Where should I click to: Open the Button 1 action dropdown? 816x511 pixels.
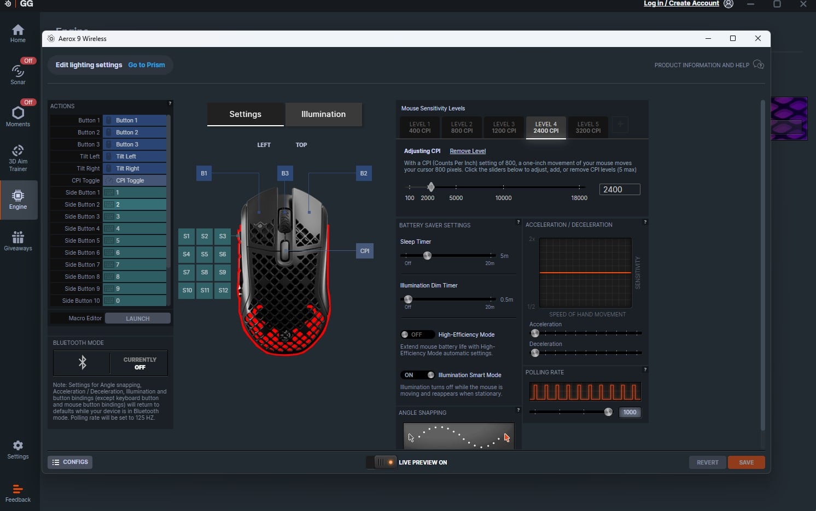coord(135,120)
